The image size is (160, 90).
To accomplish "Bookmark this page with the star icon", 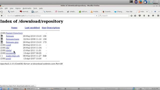I will (x=131, y=16).
